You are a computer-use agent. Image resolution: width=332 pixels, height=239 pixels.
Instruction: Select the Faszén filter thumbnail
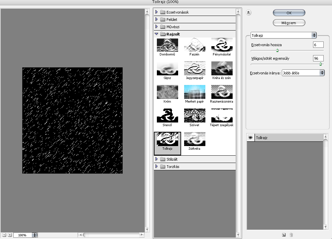click(195, 45)
